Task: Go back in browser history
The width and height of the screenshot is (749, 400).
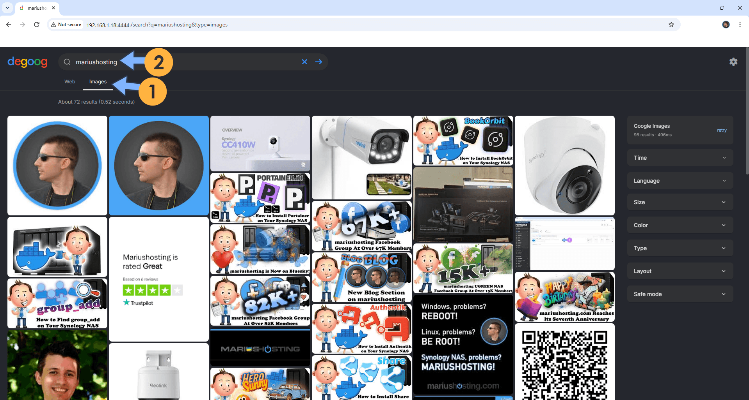Action: tap(9, 25)
